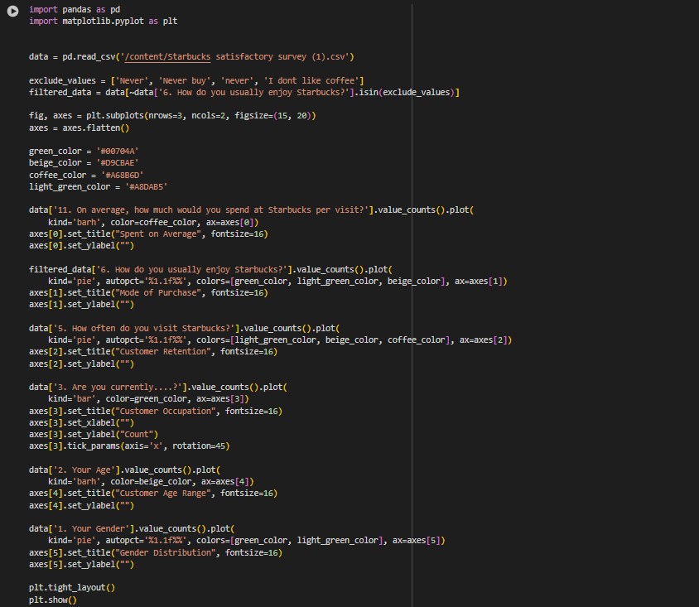
Task: Click the axes[3].set_xlabel("") line
Action: tap(82, 422)
